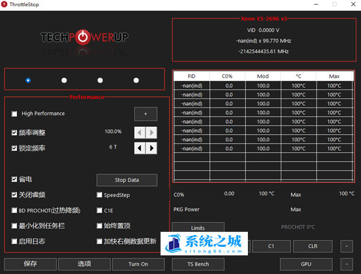Screen dimensions: 361x274
Task: Enable the High Performance checkbox
Action: tap(14, 114)
